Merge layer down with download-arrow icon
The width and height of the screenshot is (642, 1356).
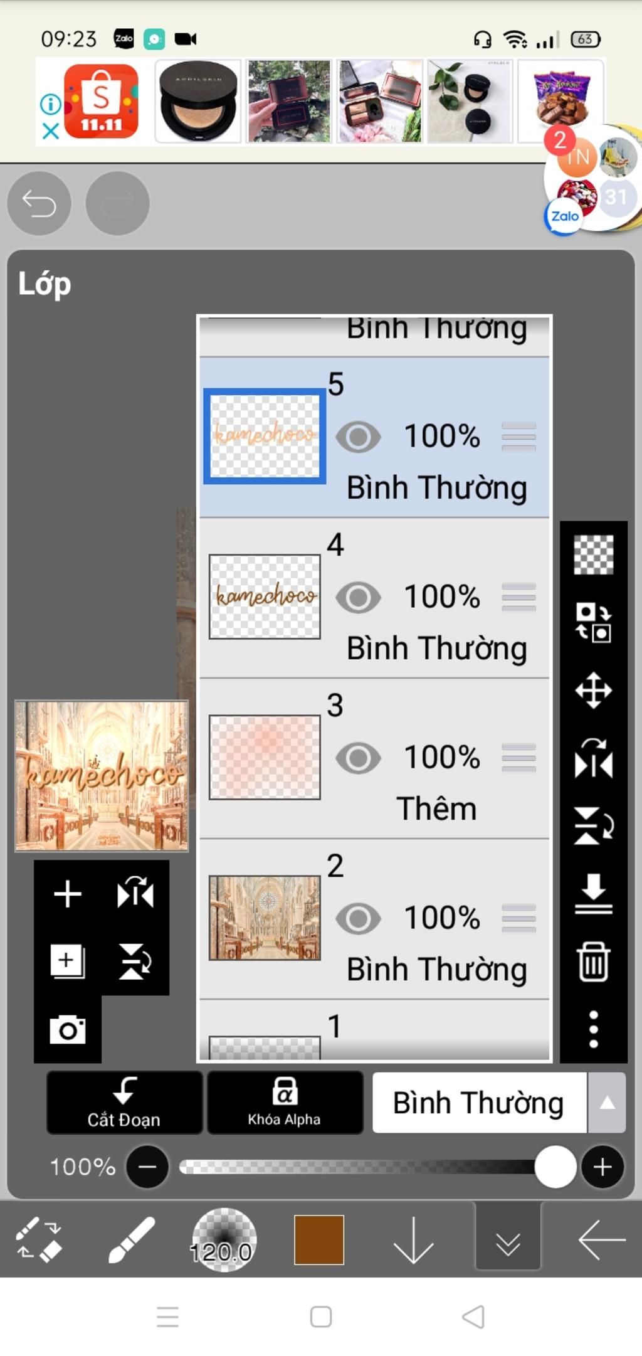(593, 893)
